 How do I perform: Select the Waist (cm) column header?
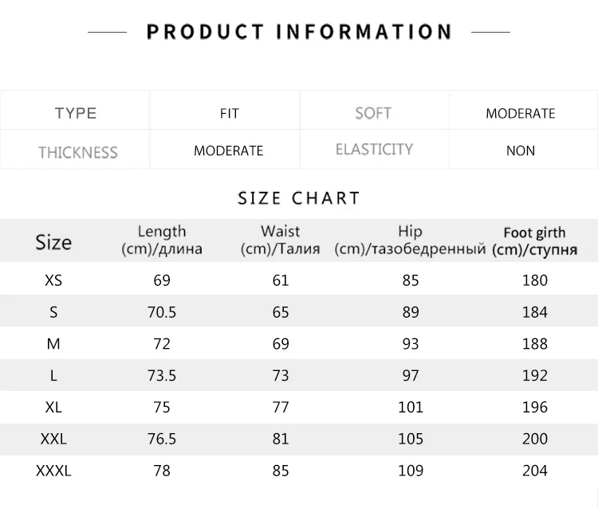281,240
